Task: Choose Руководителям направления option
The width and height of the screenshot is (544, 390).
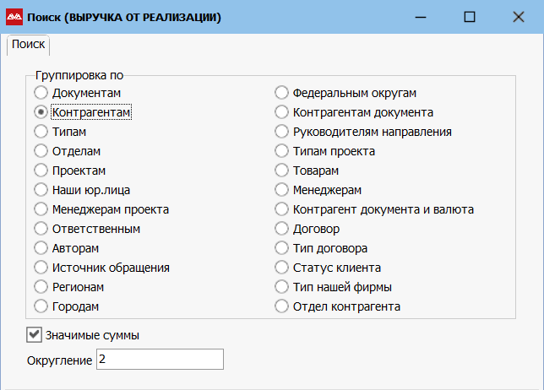Action: point(281,132)
